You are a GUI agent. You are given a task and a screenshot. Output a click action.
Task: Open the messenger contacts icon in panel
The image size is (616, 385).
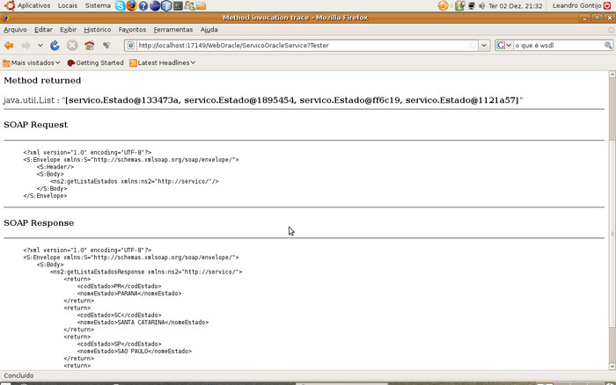[189, 6]
